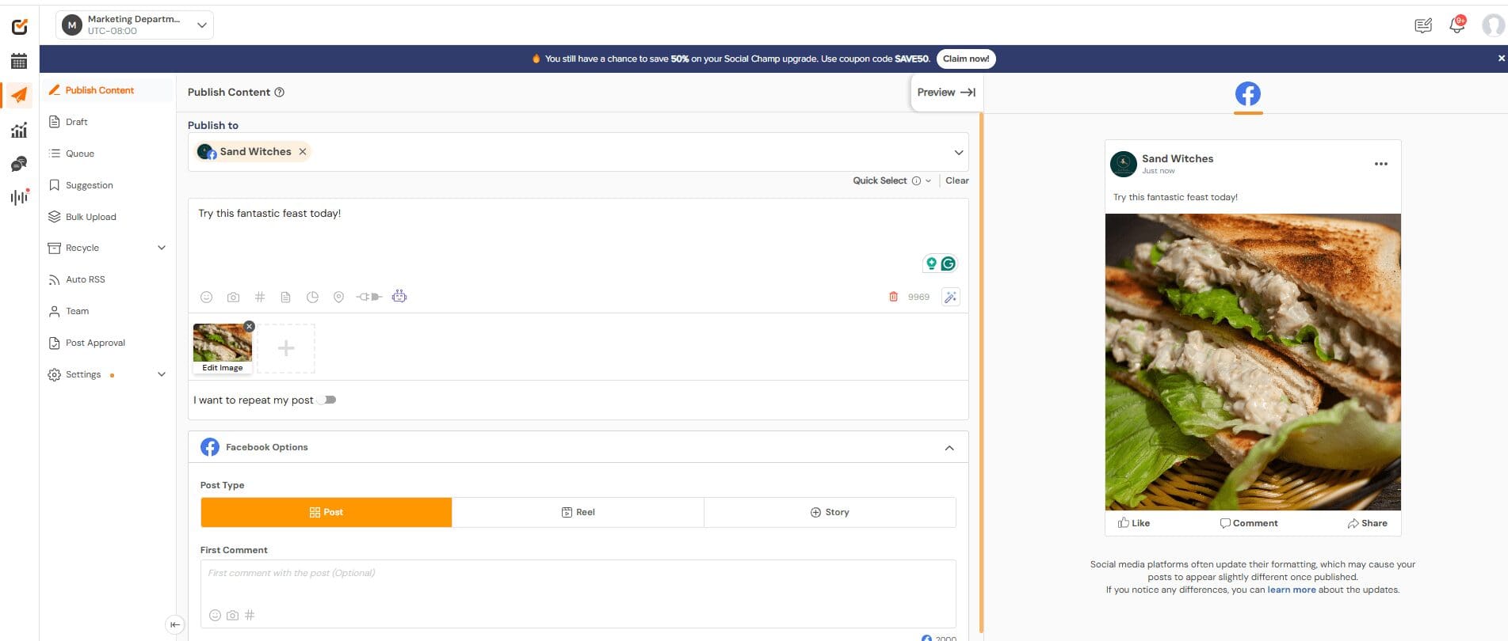Insert saved text document icon in composer
Image resolution: width=1508 pixels, height=641 pixels.
coord(285,297)
